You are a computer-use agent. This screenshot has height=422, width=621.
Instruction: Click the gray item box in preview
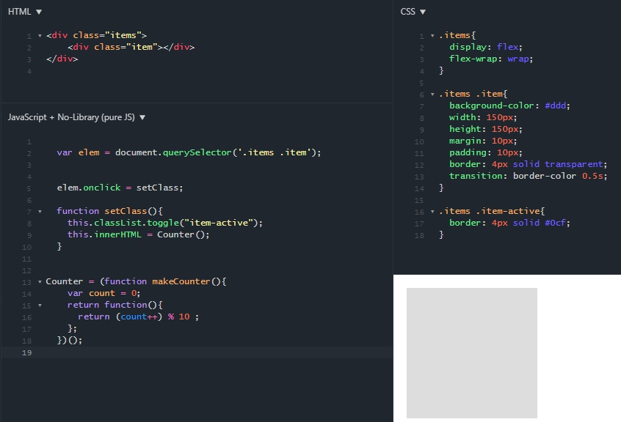click(x=472, y=353)
